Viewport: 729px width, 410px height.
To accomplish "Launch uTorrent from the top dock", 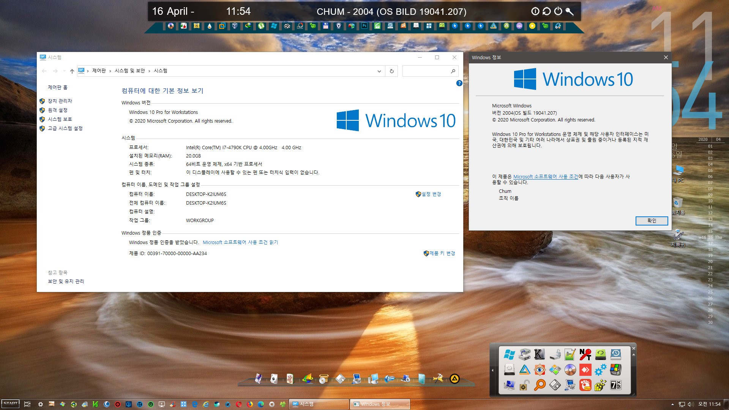I will pyautogui.click(x=261, y=26).
